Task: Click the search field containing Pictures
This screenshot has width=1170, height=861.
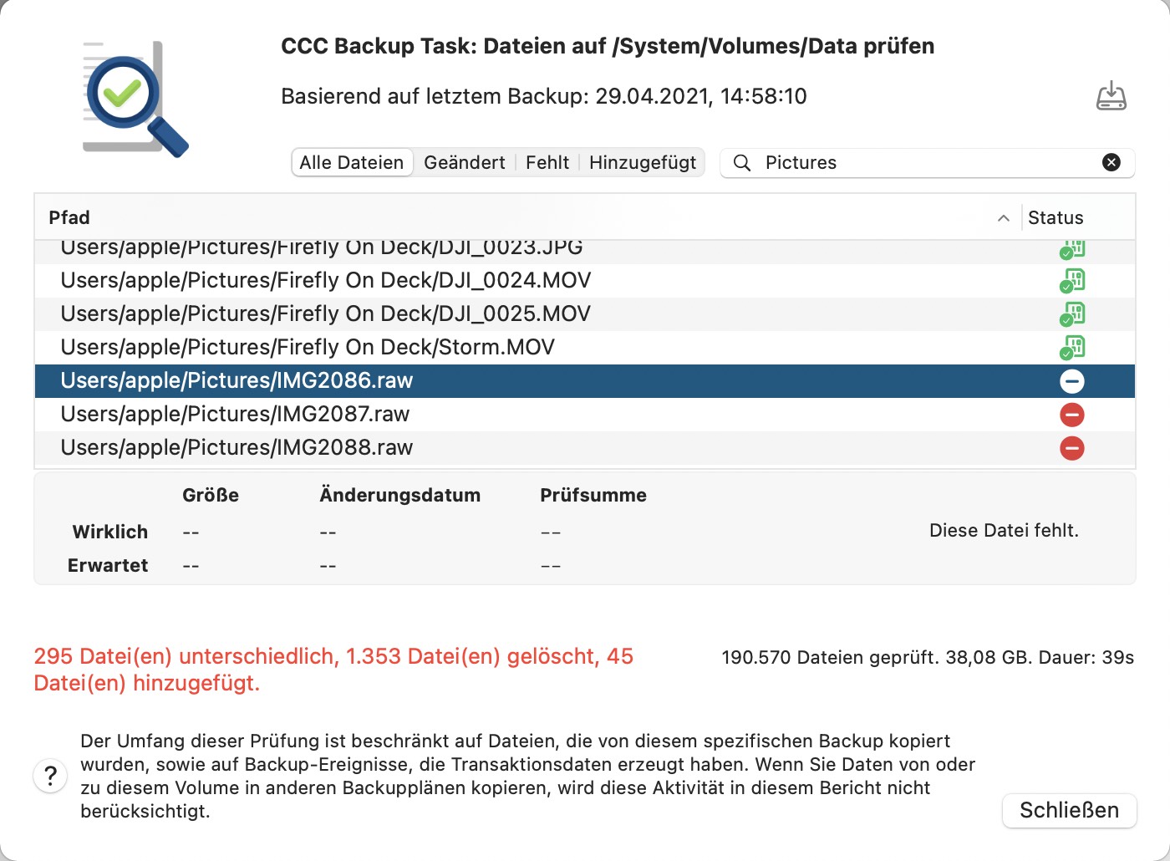Action: [x=928, y=162]
